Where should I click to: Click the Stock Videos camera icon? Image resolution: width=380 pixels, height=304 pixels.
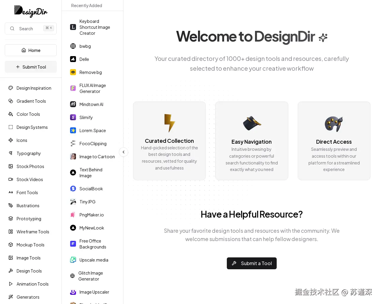pyautogui.click(x=11, y=179)
